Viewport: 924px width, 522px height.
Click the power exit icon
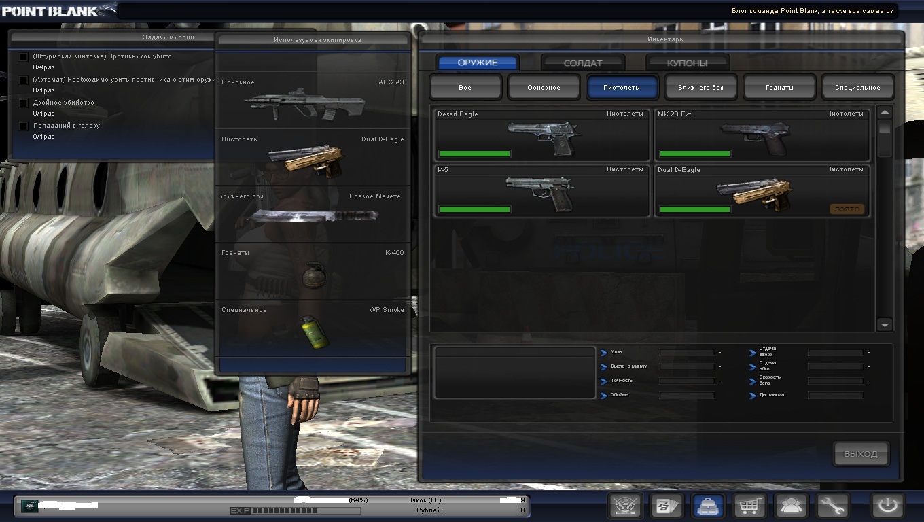(888, 506)
